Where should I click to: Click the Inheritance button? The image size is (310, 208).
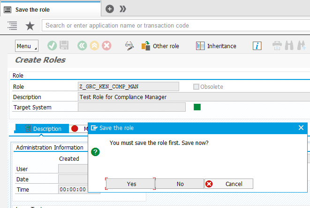pos(216,46)
